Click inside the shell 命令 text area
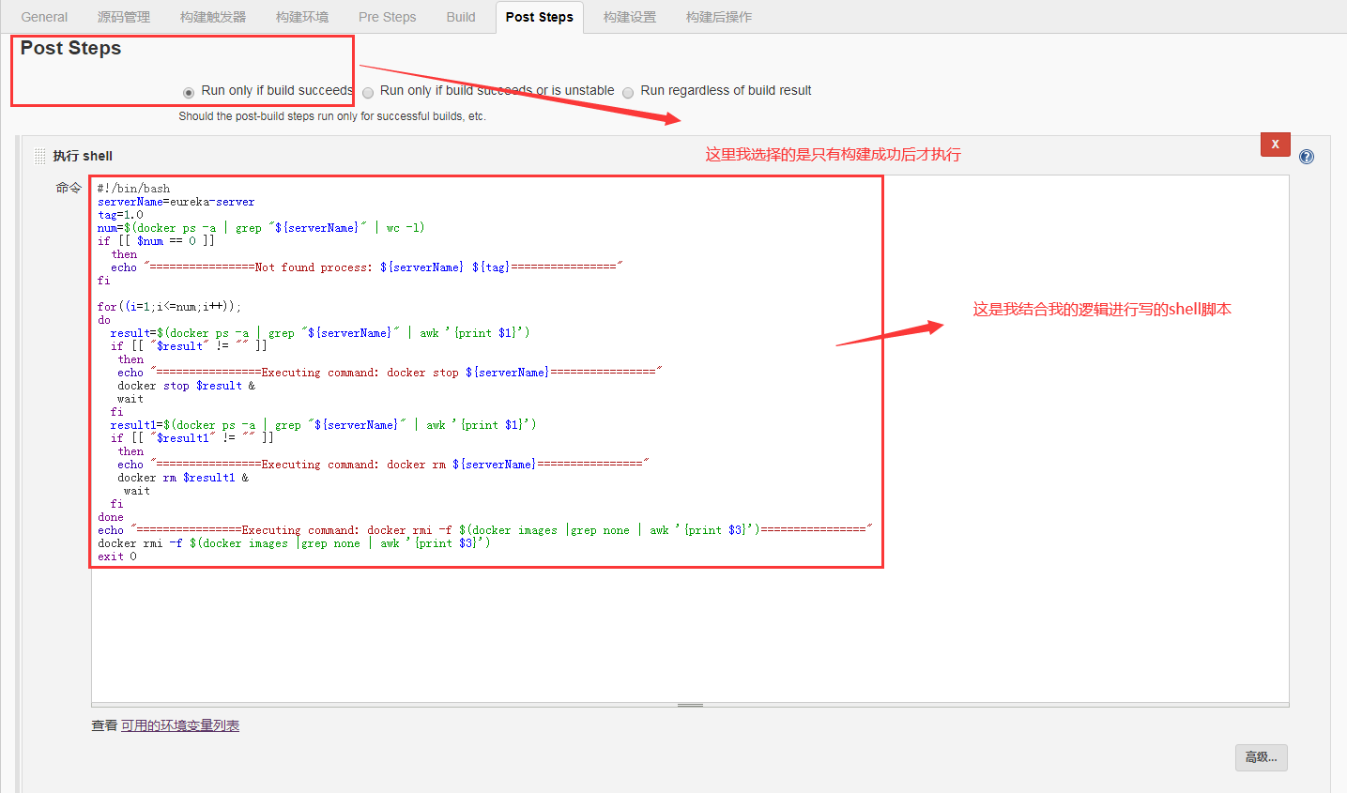The width and height of the screenshot is (1347, 793). point(690,437)
